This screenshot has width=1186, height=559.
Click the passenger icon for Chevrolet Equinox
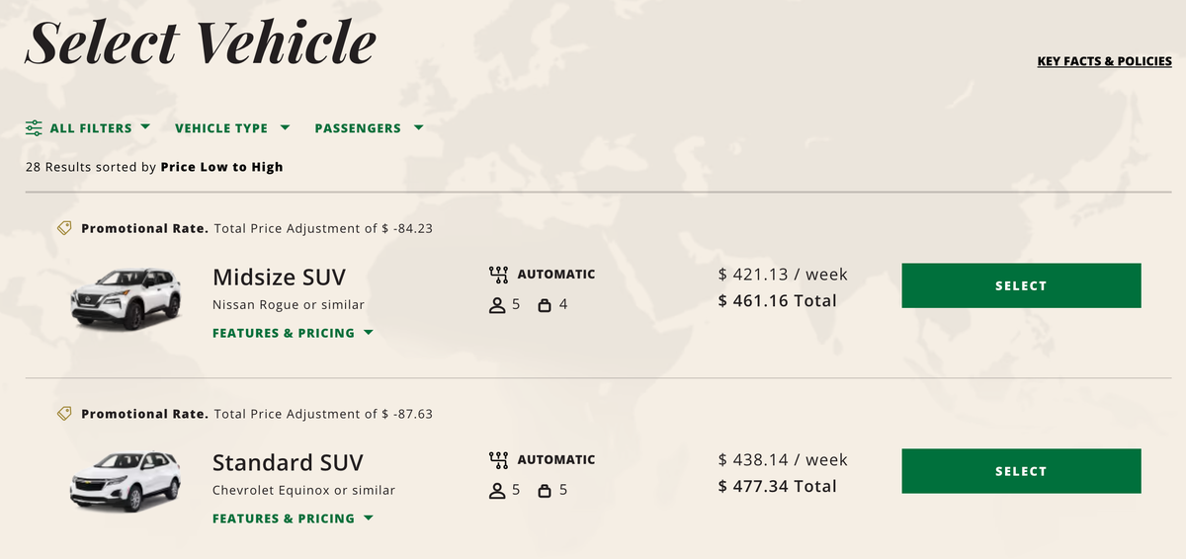click(x=497, y=491)
